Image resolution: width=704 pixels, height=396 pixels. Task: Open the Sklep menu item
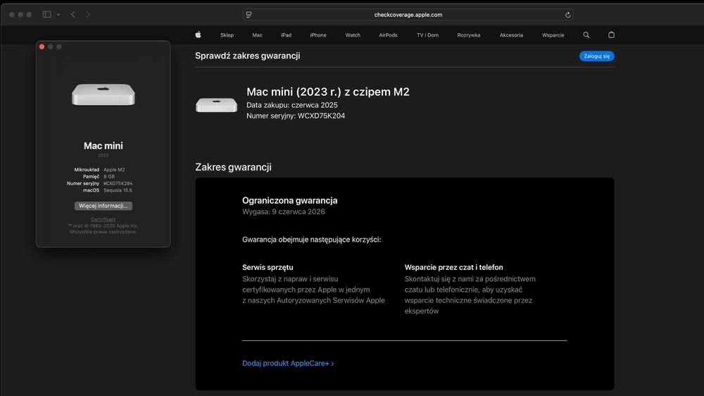(x=227, y=35)
